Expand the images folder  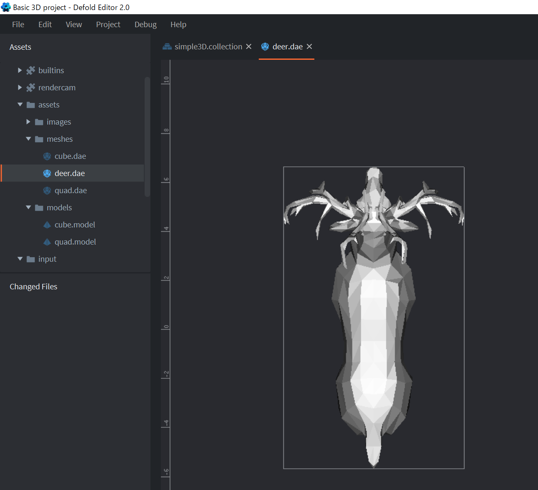tap(28, 122)
